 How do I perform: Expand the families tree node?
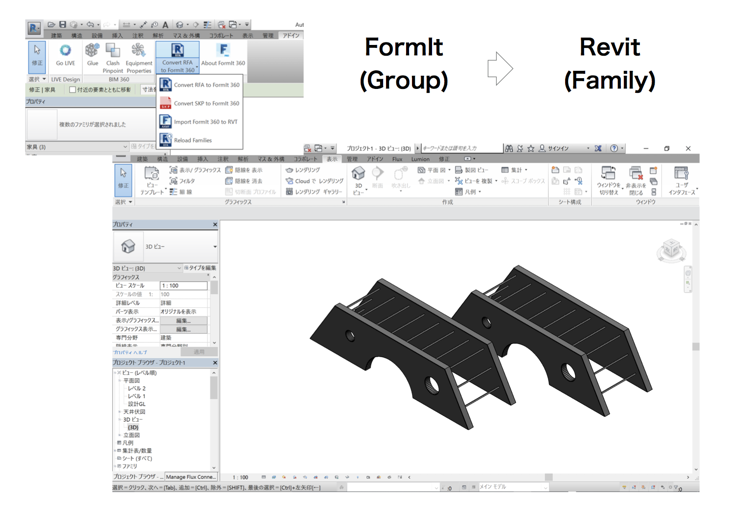click(115, 467)
